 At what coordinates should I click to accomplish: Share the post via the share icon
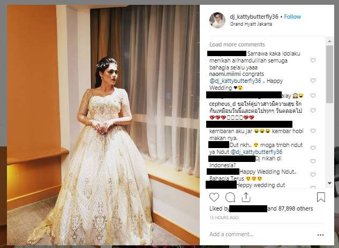(246, 197)
